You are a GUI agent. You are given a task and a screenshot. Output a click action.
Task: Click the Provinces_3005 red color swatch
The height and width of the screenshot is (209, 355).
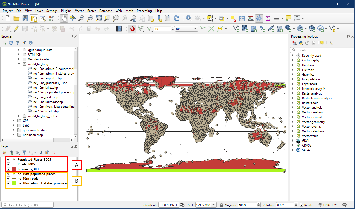[14, 169]
